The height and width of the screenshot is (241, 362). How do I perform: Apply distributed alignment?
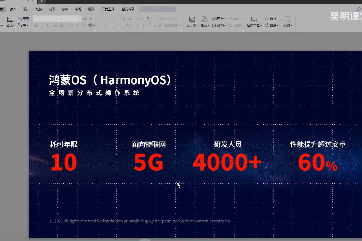(129, 26)
